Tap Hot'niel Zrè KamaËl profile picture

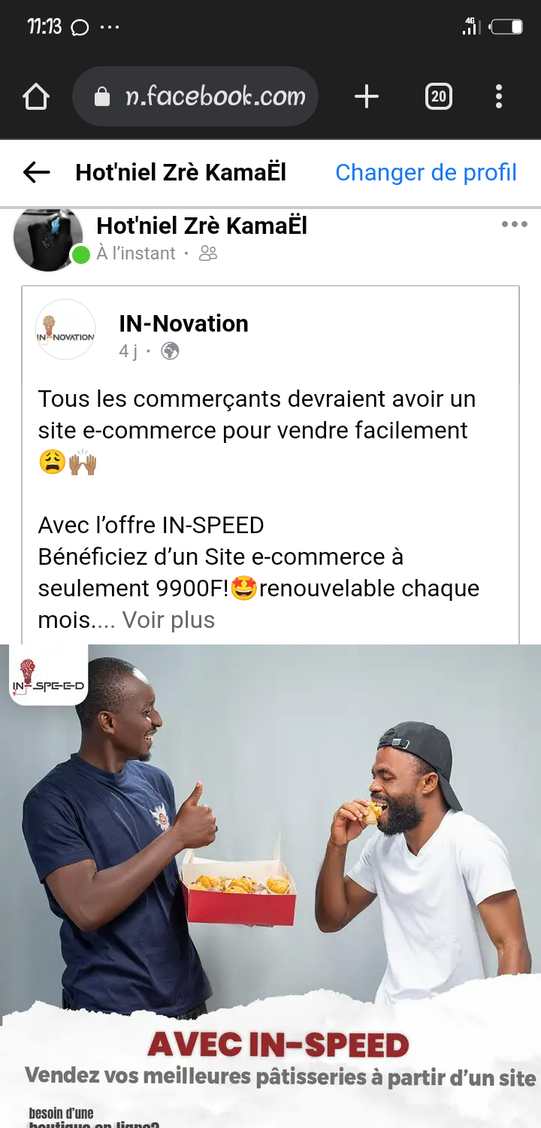click(x=48, y=238)
